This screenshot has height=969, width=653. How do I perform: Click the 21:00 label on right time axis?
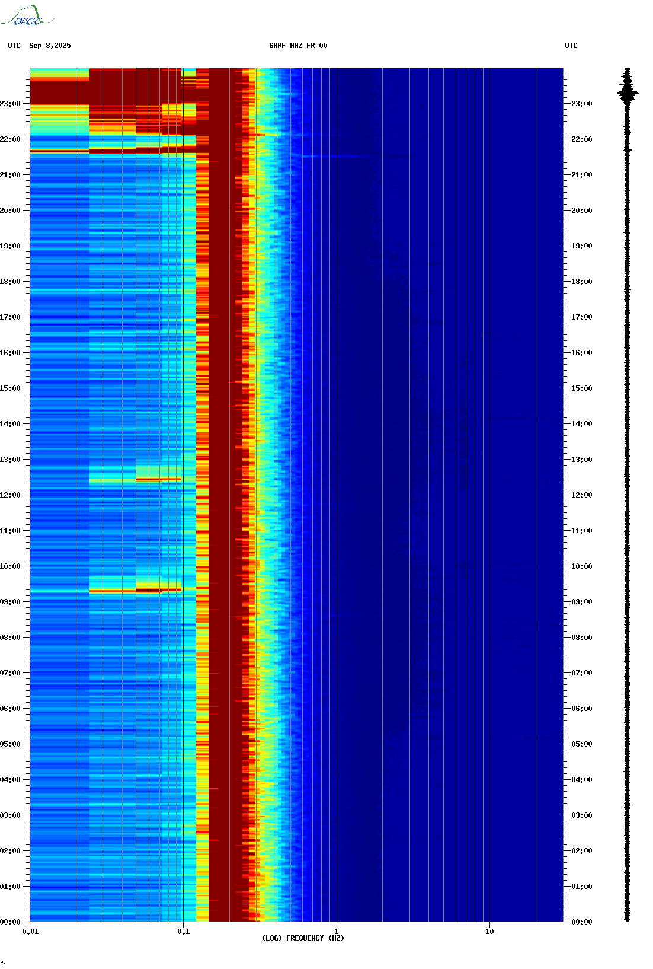pos(581,175)
